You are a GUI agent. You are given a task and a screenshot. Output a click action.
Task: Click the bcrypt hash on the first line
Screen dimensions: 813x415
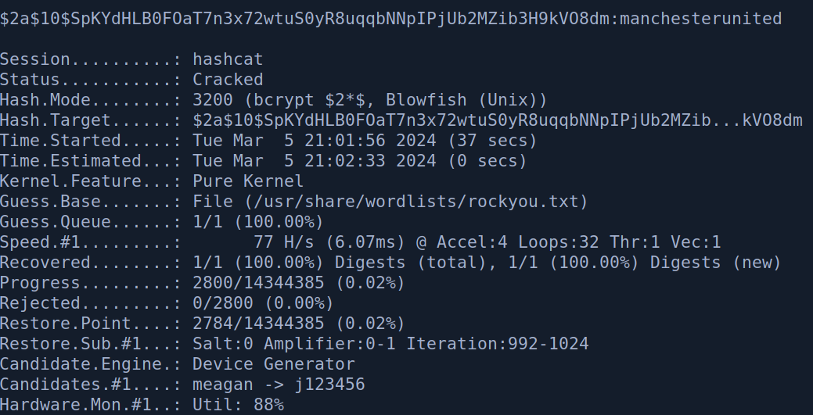point(305,18)
